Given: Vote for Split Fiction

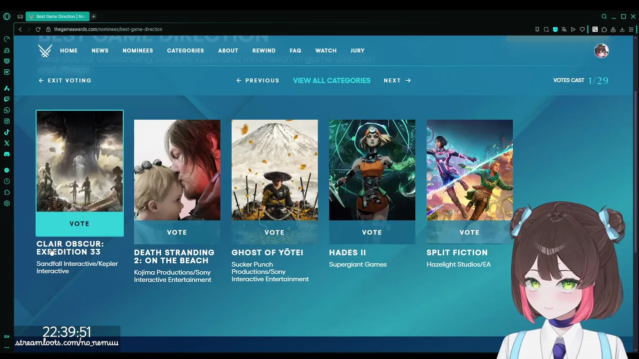Looking at the screenshot, I should (x=469, y=232).
